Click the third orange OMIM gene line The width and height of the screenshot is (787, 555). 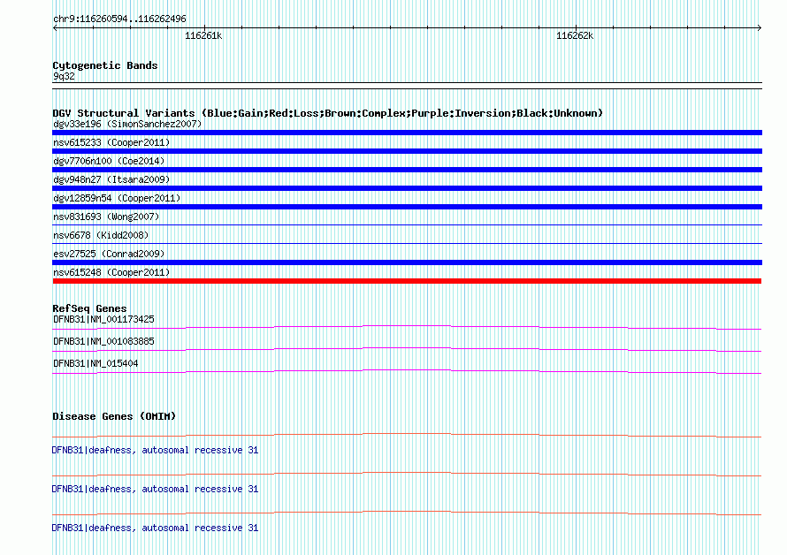[x=407, y=512]
